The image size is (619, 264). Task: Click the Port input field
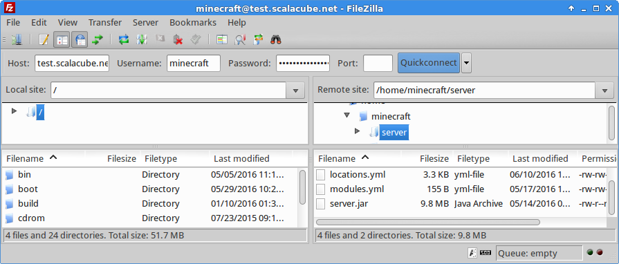pos(378,63)
